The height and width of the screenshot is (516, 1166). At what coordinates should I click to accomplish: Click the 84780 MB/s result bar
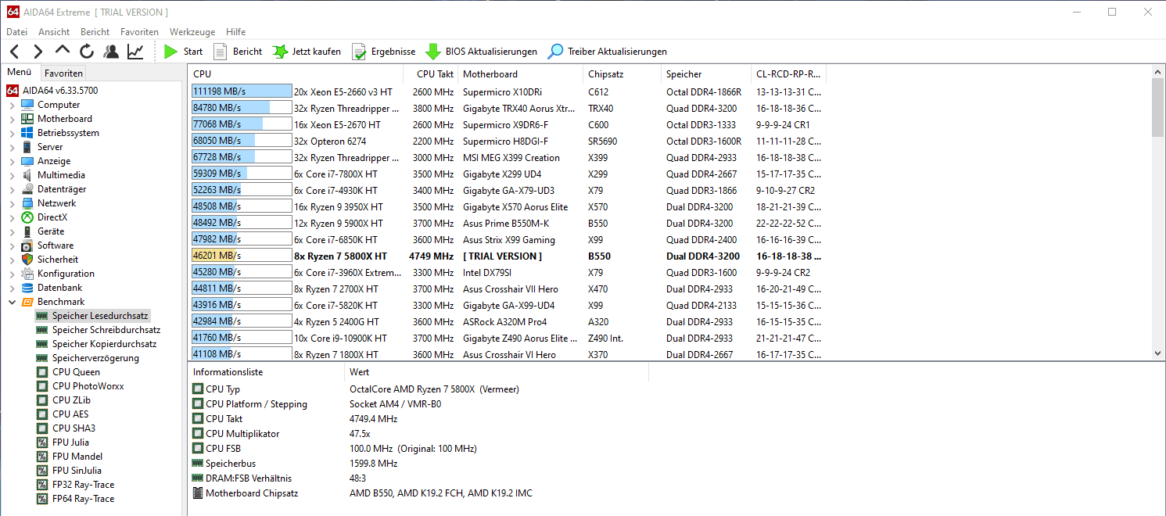[x=242, y=108]
